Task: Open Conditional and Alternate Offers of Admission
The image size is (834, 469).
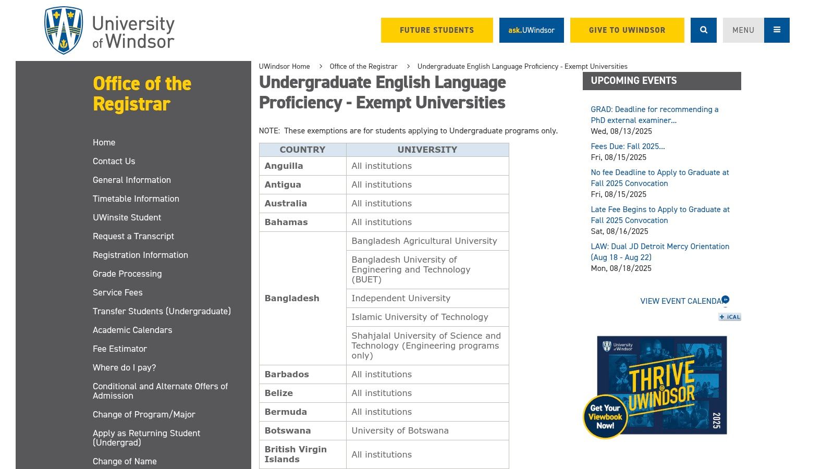Action: (160, 391)
